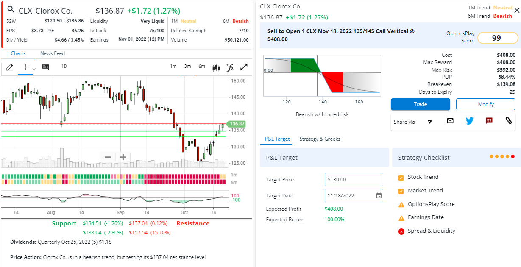Screen dimensions: 521x267
Task: Click the POP 58.44% value
Action: pyautogui.click(x=507, y=77)
